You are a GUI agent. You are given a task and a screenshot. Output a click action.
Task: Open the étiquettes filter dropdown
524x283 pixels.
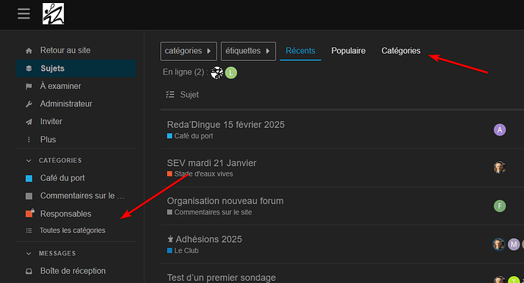click(x=248, y=51)
